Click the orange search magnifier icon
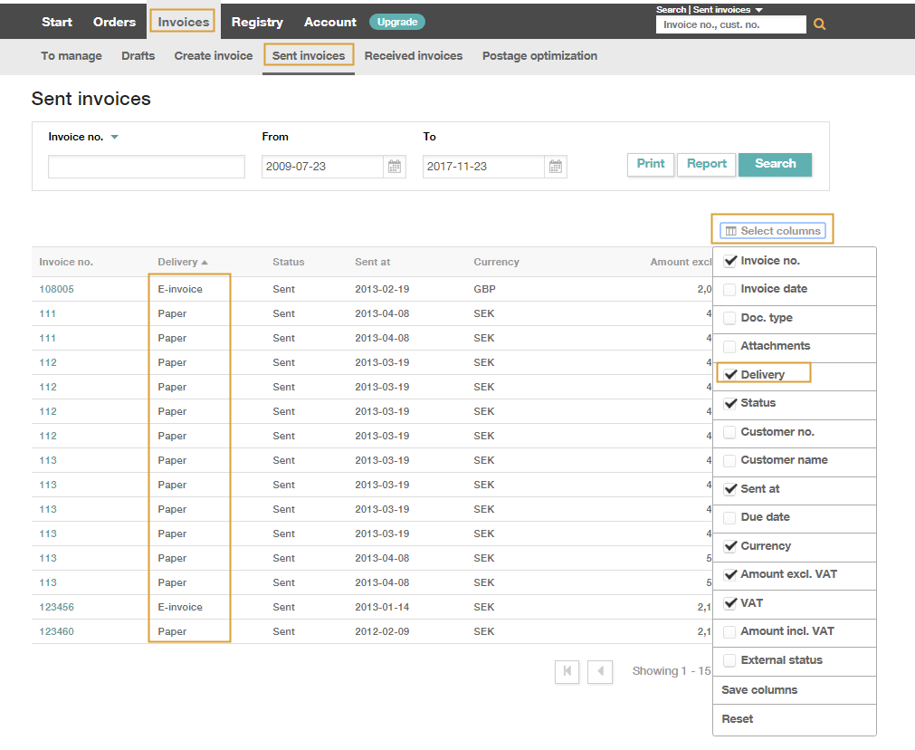The image size is (915, 750). [819, 24]
